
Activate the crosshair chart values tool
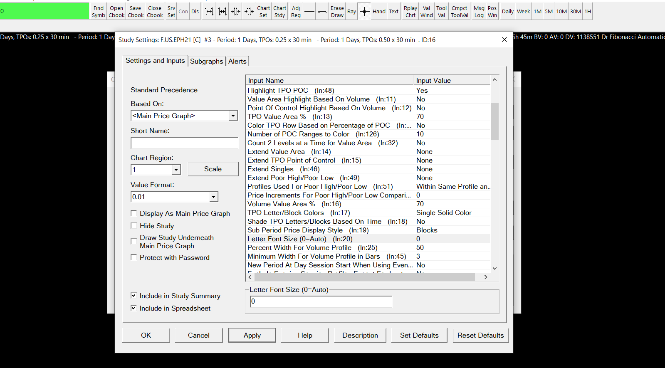[364, 12]
